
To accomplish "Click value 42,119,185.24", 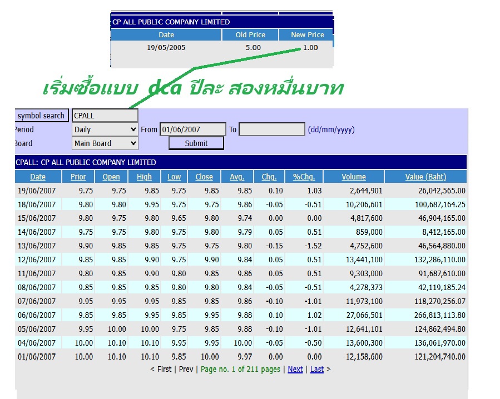I will point(442,287).
